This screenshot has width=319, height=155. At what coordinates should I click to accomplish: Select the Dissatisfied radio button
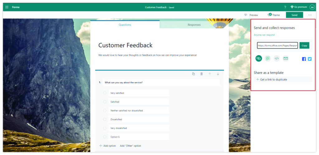point(105,119)
